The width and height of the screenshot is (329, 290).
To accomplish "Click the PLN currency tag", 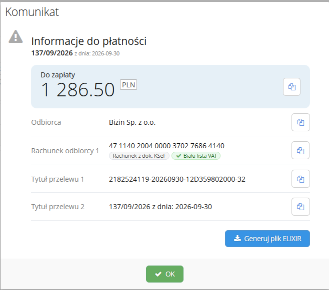I will (128, 84).
